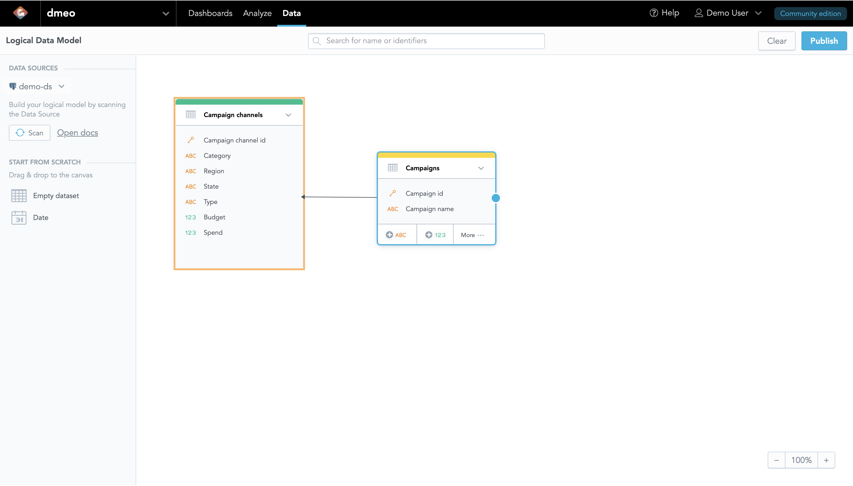This screenshot has width=853, height=486.
Task: Open the Demo User account menu
Action: (x=728, y=13)
